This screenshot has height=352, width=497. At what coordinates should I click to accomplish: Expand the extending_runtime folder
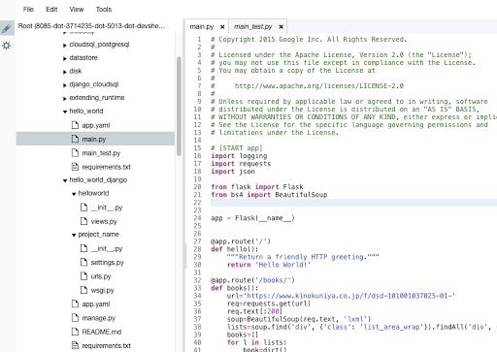[65, 98]
